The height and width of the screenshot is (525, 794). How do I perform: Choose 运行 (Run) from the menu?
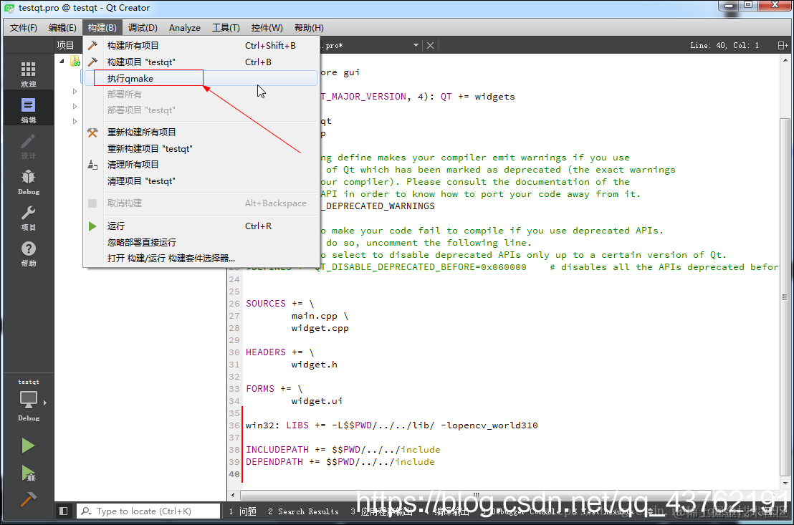point(201,226)
